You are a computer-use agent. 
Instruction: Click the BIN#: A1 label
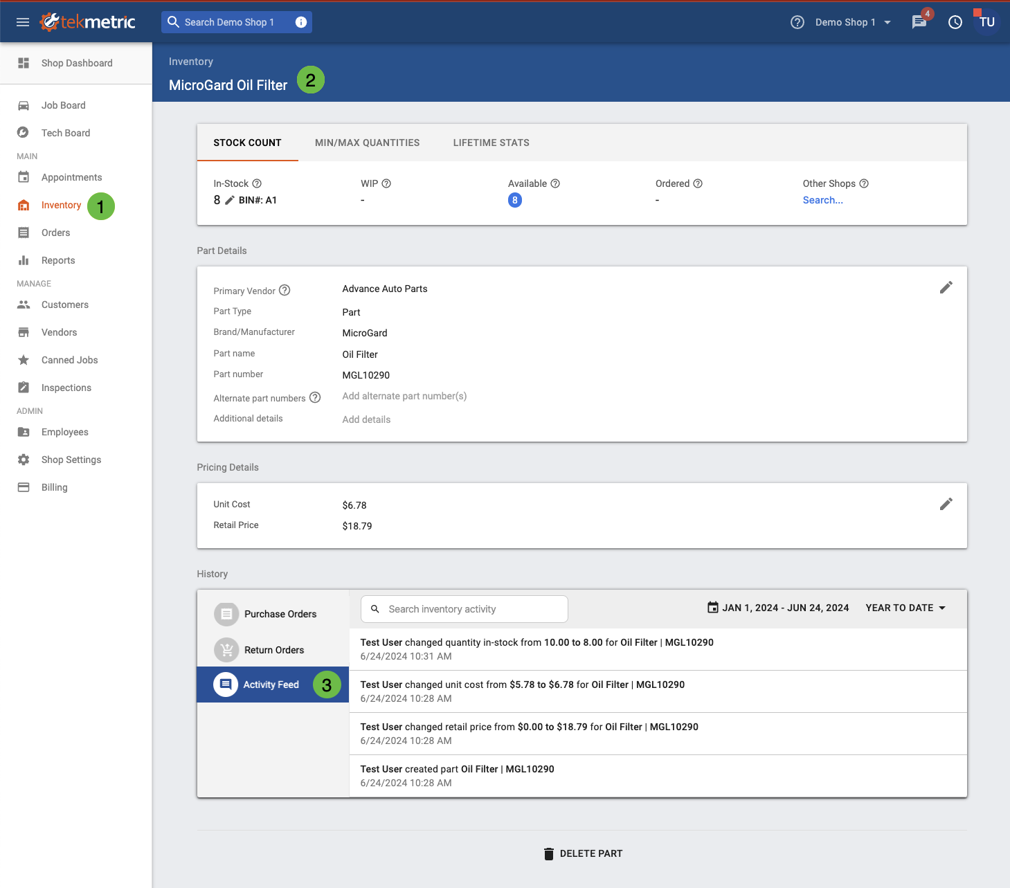pos(258,200)
